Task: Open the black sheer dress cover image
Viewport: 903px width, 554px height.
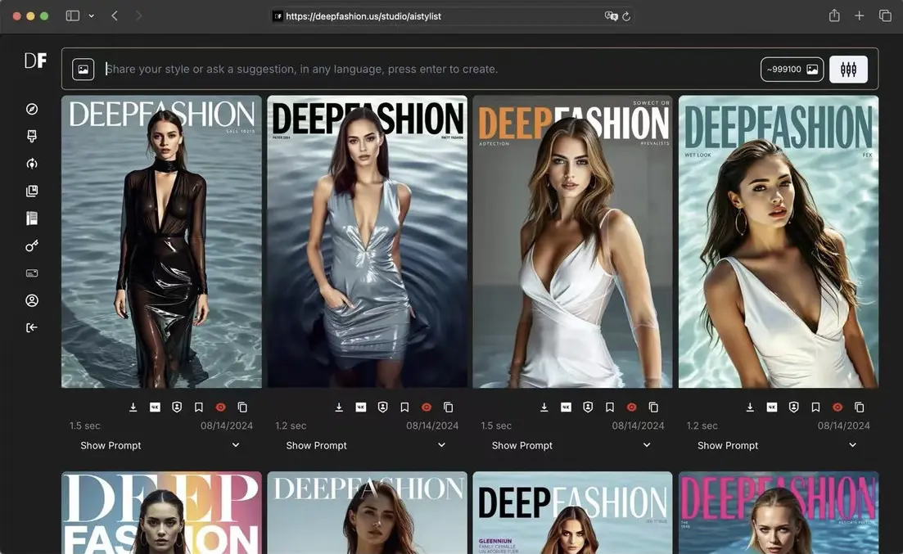Action: (x=161, y=242)
